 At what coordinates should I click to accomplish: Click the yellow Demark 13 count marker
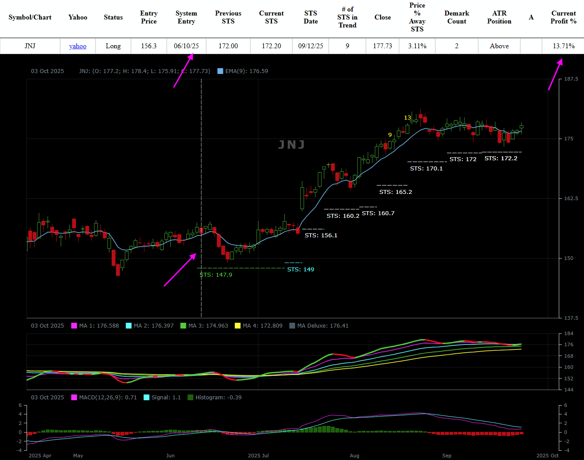click(407, 118)
